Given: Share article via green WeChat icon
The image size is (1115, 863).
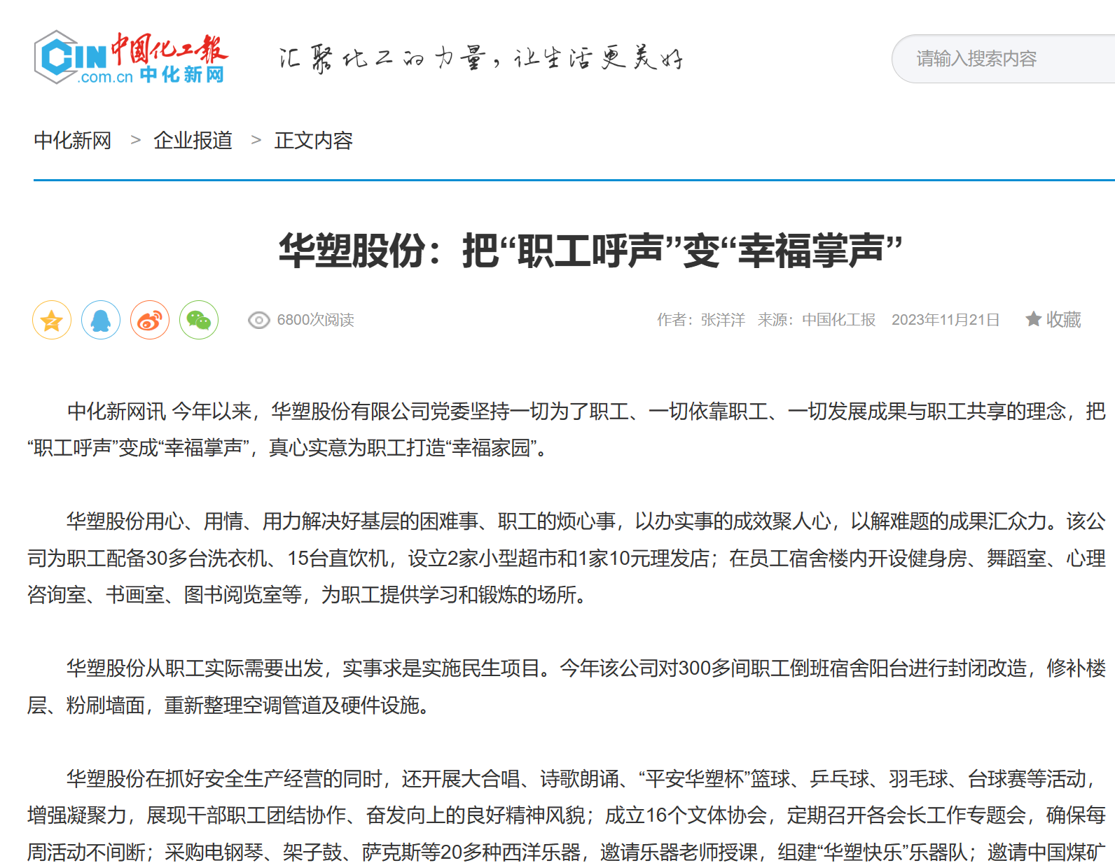Looking at the screenshot, I should pyautogui.click(x=199, y=321).
